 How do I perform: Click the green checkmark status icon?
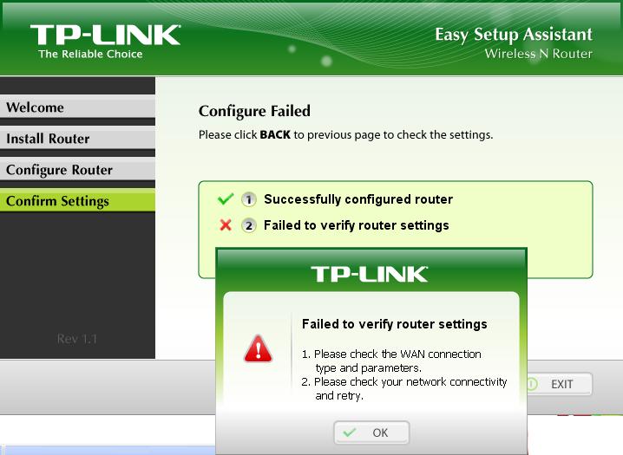click(226, 198)
